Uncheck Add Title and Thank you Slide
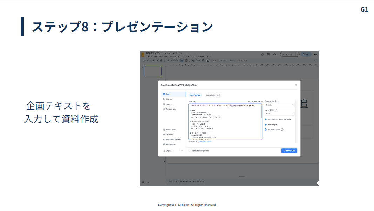 [266, 120]
